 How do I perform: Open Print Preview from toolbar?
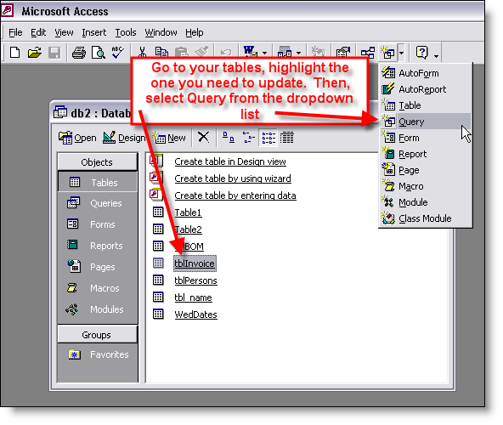99,53
